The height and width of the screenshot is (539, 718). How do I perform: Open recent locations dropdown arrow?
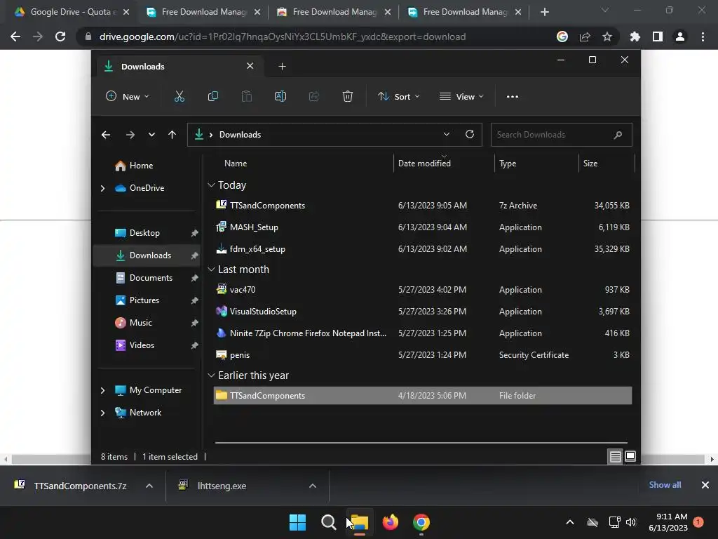(x=151, y=134)
